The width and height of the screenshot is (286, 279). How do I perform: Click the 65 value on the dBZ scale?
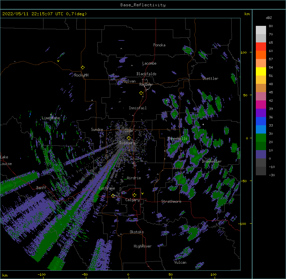[x=271, y=43]
